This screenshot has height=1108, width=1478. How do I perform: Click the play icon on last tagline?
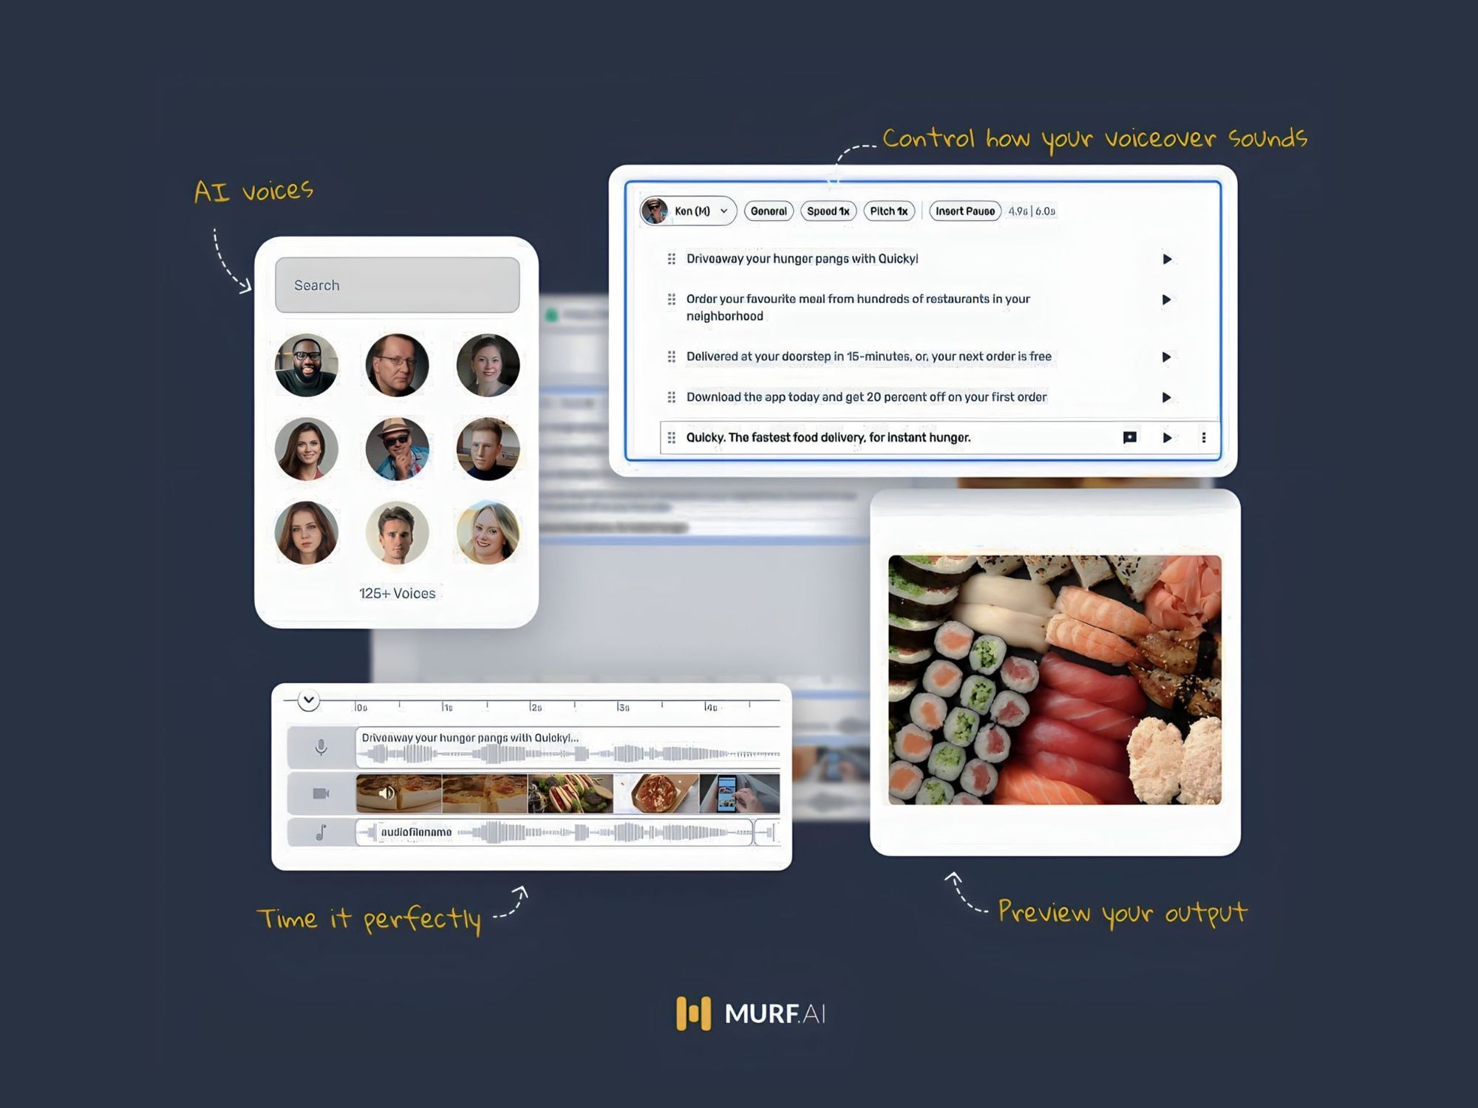click(1166, 437)
